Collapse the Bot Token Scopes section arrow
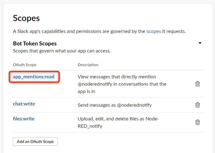215x153 pixels. click(x=200, y=43)
